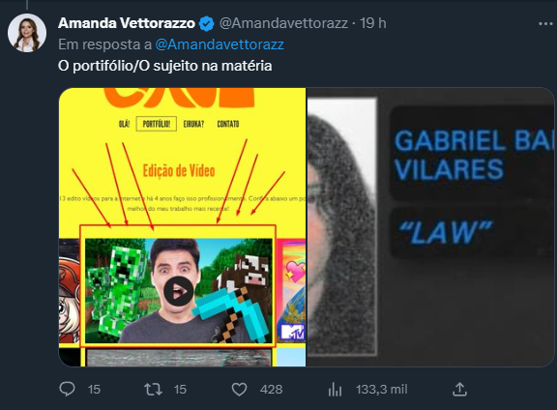Click the blue verified badge

pos(206,24)
